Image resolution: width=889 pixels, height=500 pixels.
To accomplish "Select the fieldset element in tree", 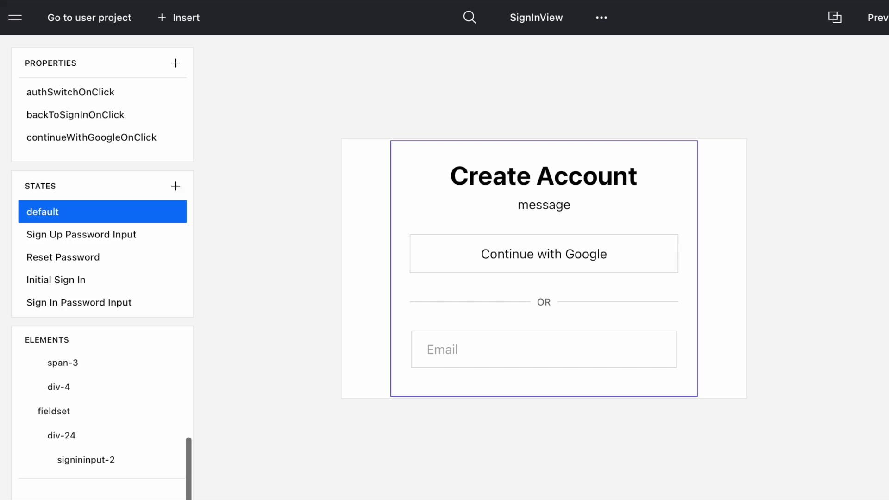I will point(54,411).
